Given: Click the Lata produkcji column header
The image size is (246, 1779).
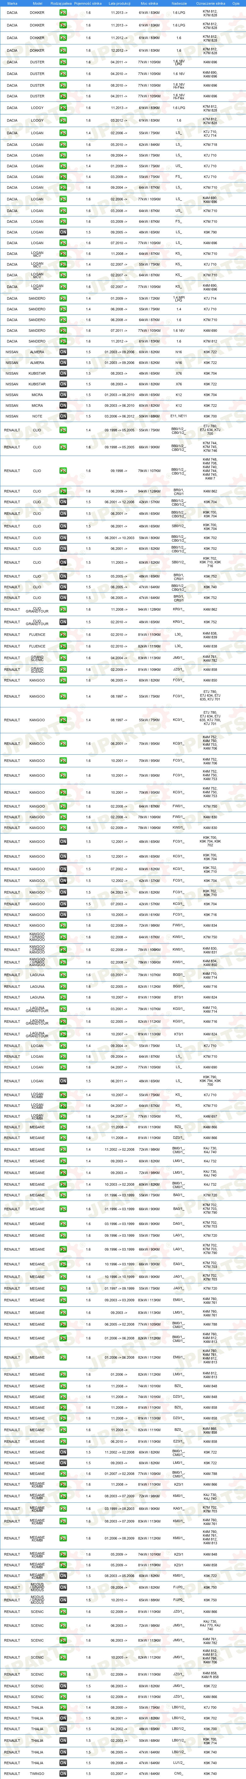Looking at the screenshot, I should click(119, 3).
